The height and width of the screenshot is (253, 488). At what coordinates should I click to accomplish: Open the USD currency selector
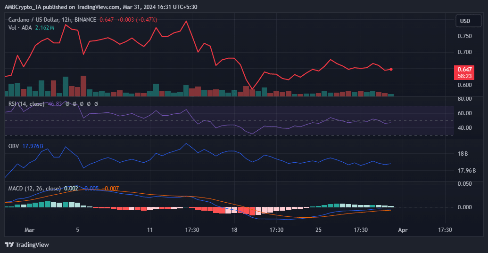tap(465, 21)
